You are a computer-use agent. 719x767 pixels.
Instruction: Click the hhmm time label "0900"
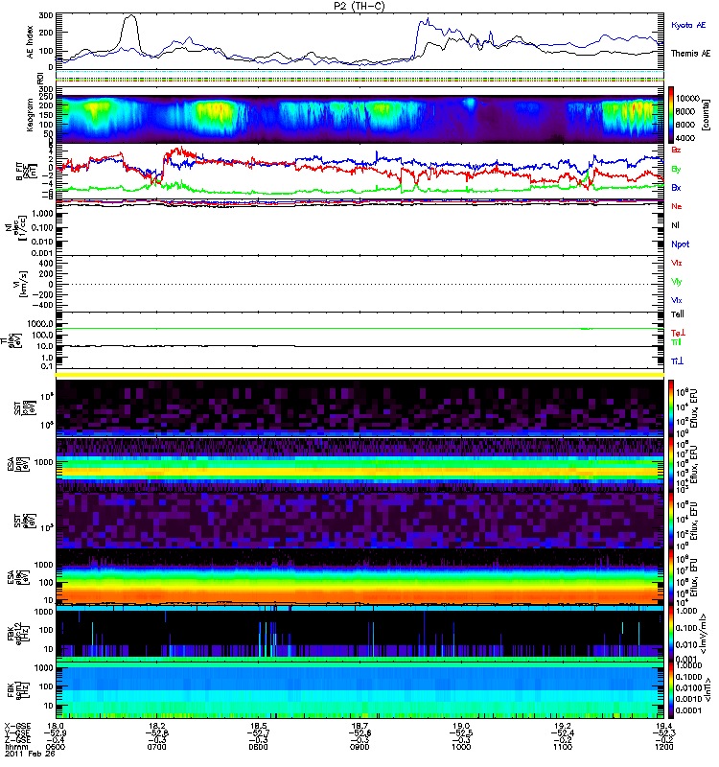(x=359, y=747)
